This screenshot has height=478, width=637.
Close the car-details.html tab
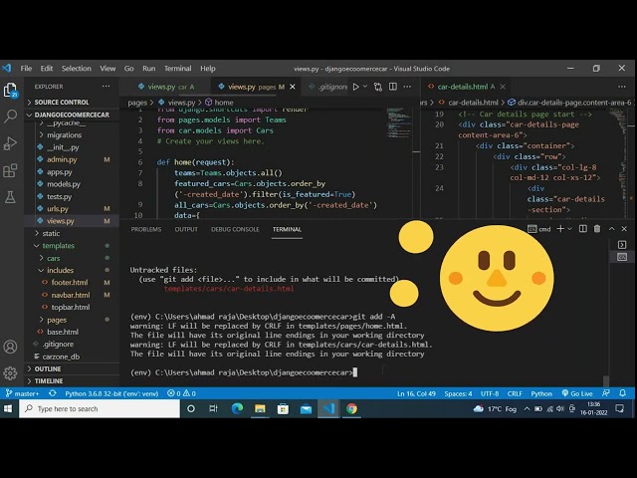(503, 87)
